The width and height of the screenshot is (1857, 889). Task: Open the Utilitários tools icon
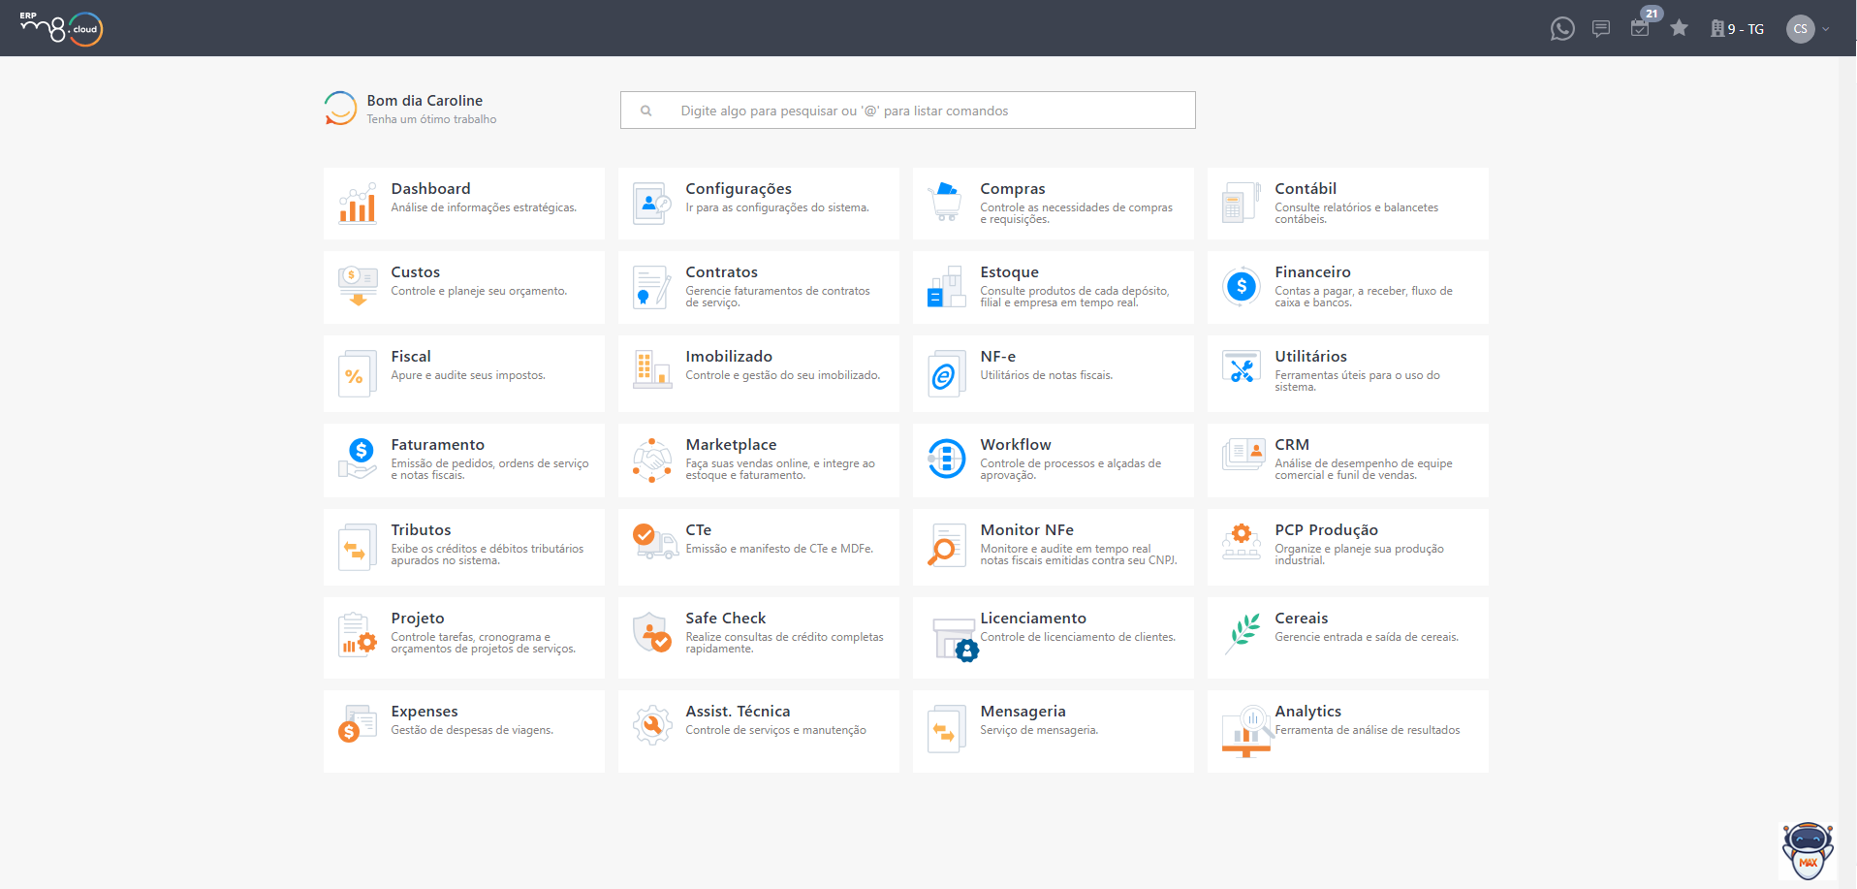pos(1242,368)
